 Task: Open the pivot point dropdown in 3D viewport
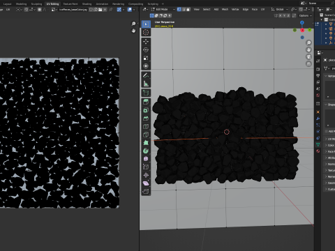pos(294,9)
